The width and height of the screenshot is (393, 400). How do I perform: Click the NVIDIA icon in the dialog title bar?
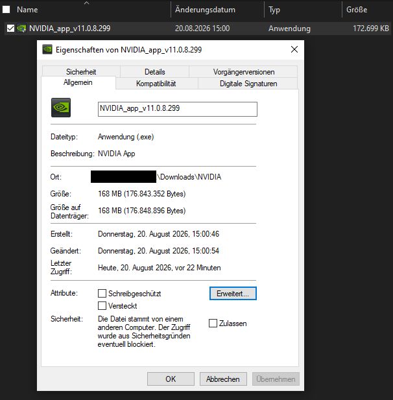[x=47, y=49]
